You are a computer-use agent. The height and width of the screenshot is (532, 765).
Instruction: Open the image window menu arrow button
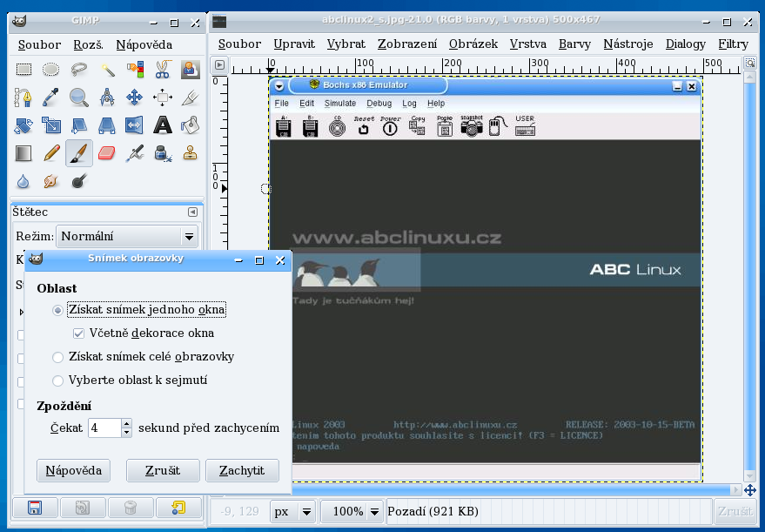coord(219,65)
